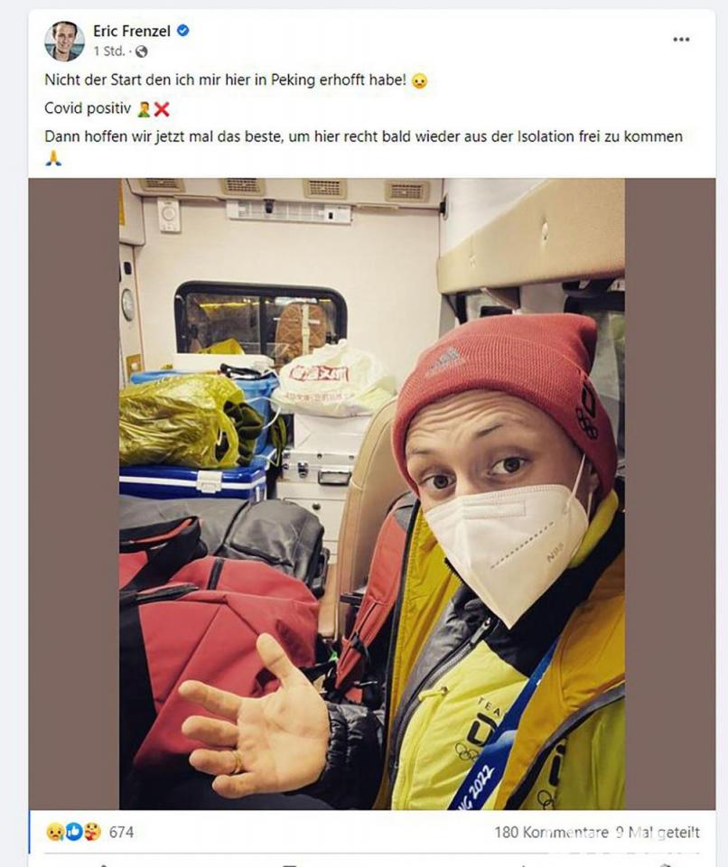Click the line beginning 'Dann hoffen wir jetzt'
The height and width of the screenshot is (867, 728).
tap(363, 136)
